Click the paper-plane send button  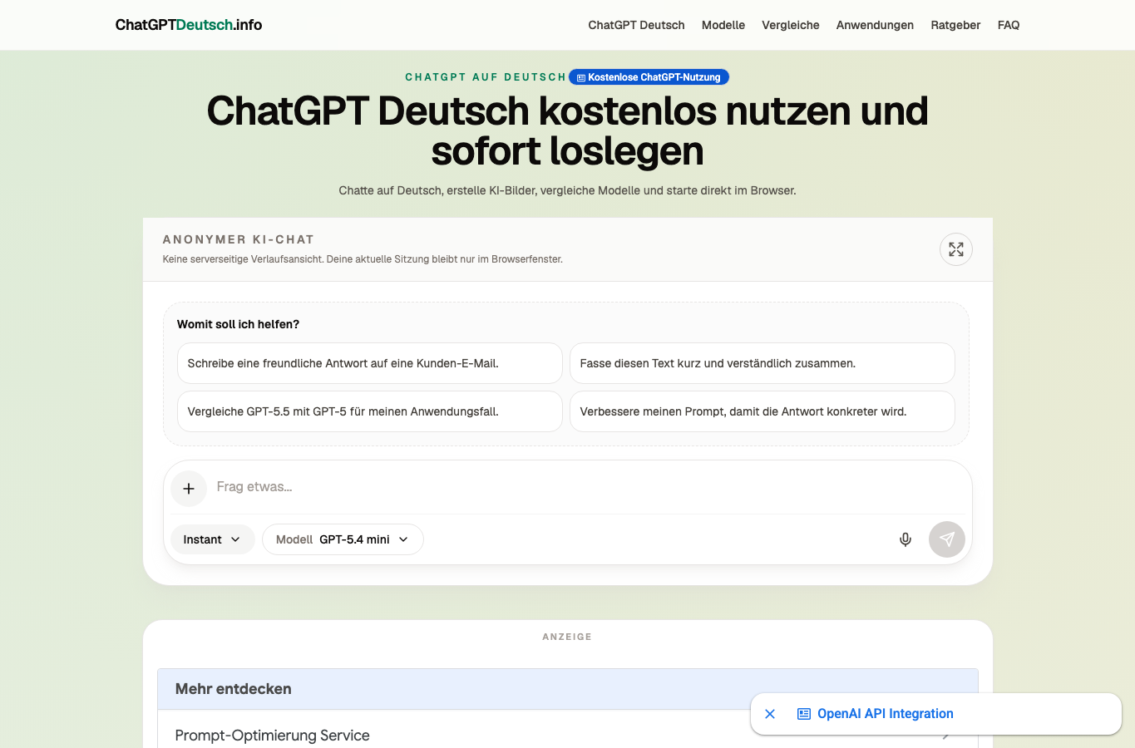click(947, 539)
